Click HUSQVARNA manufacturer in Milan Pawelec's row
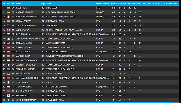Image resolution: width=181 pixels, height=103 pixels. click(102, 87)
